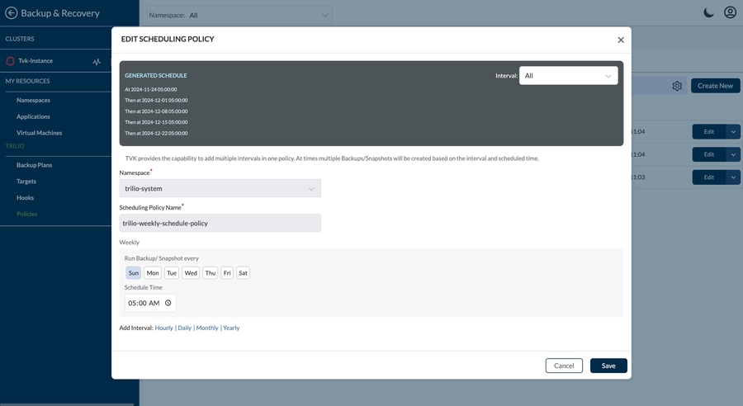
Task: Select Sat as a backup day
Action: [x=243, y=273]
